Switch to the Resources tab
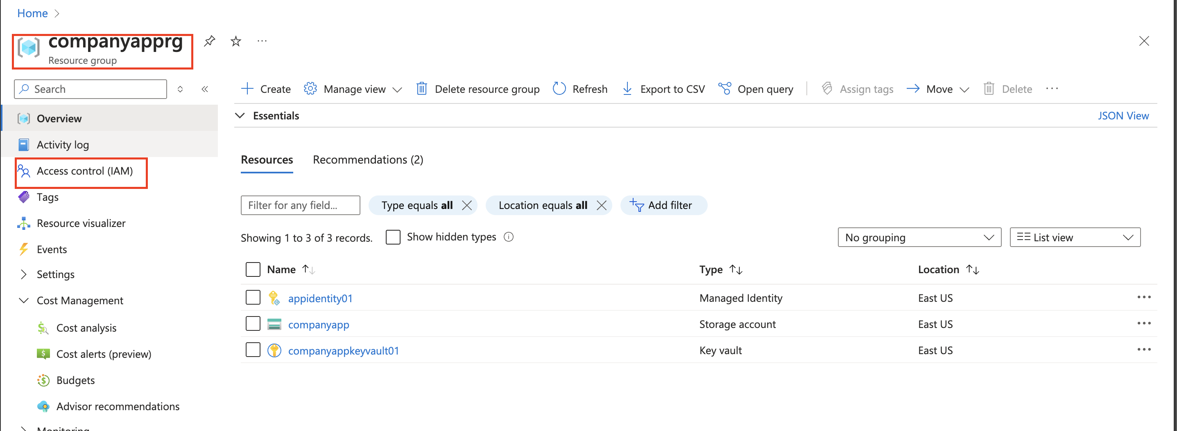Screen dimensions: 1177x431 tap(267, 159)
